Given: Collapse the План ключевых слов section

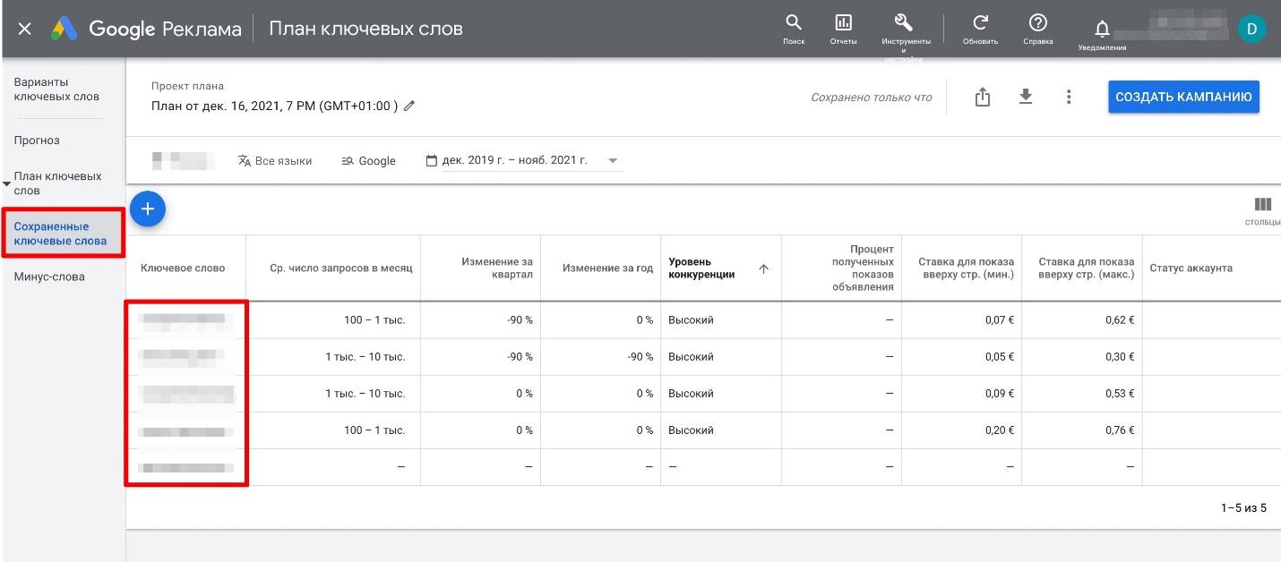Looking at the screenshot, I should click(x=7, y=183).
